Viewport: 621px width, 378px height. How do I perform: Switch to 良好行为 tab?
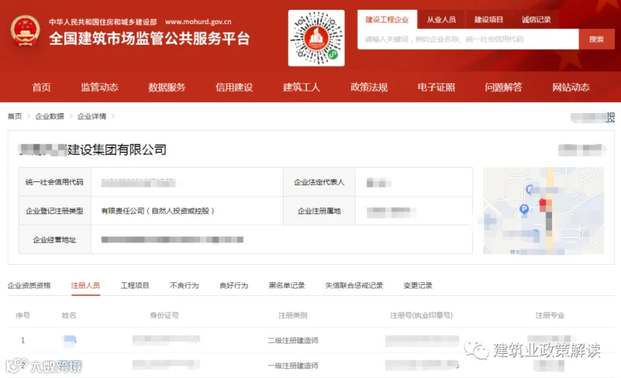[x=234, y=286]
